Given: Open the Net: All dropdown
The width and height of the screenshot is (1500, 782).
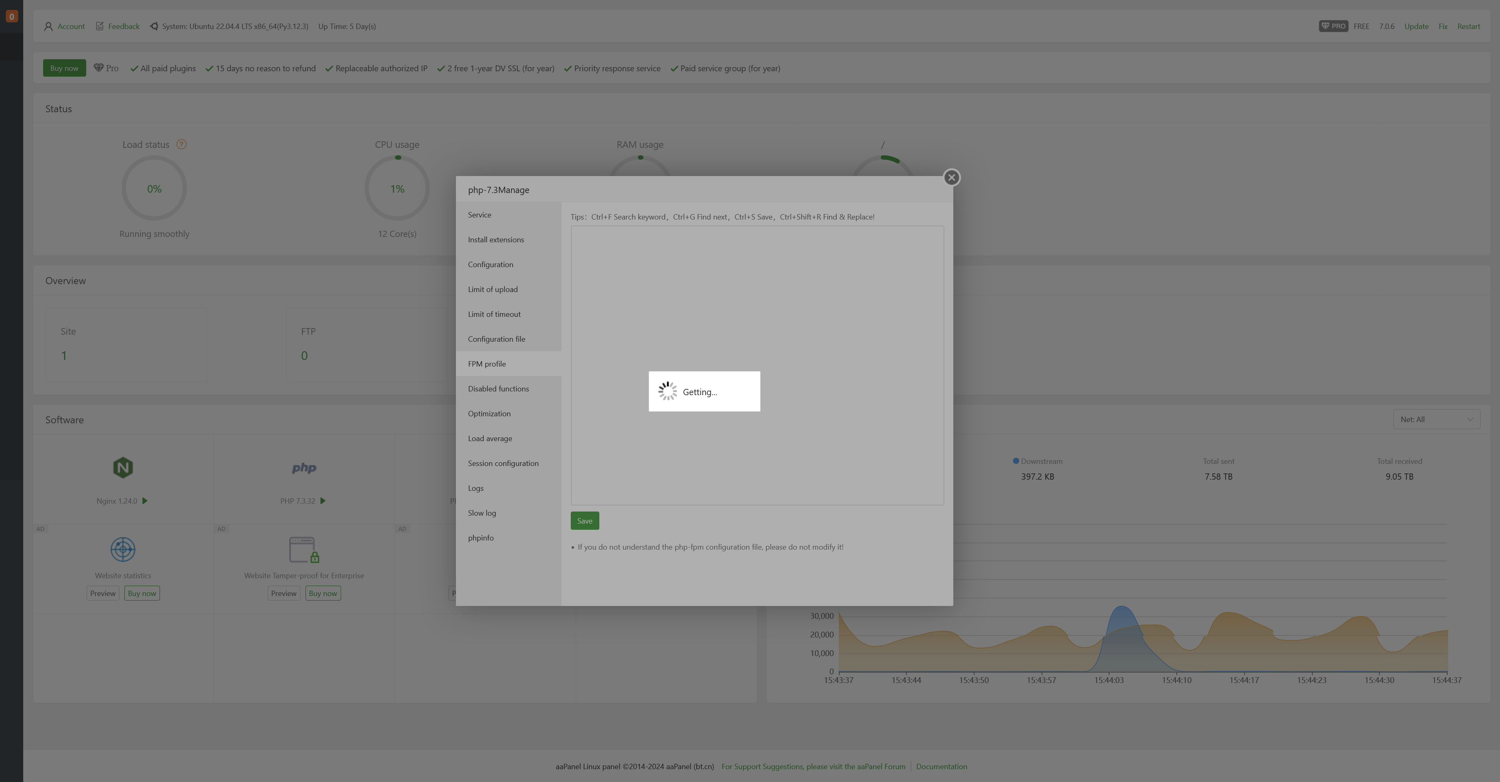Looking at the screenshot, I should (1437, 419).
